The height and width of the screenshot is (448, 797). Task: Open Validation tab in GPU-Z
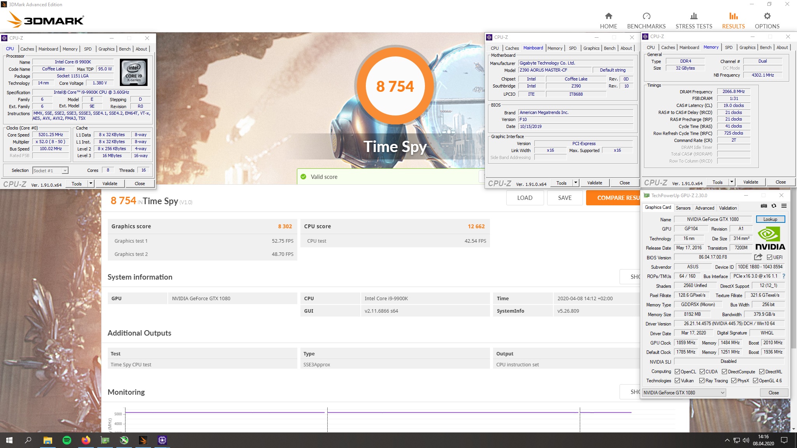[728, 208]
